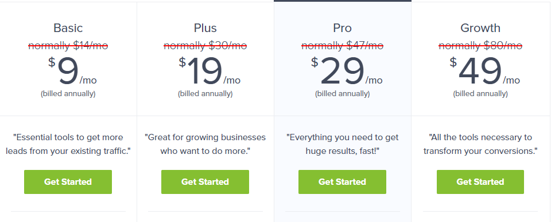Click Get Started under the Plus plan
The width and height of the screenshot is (551, 222).
tap(205, 182)
